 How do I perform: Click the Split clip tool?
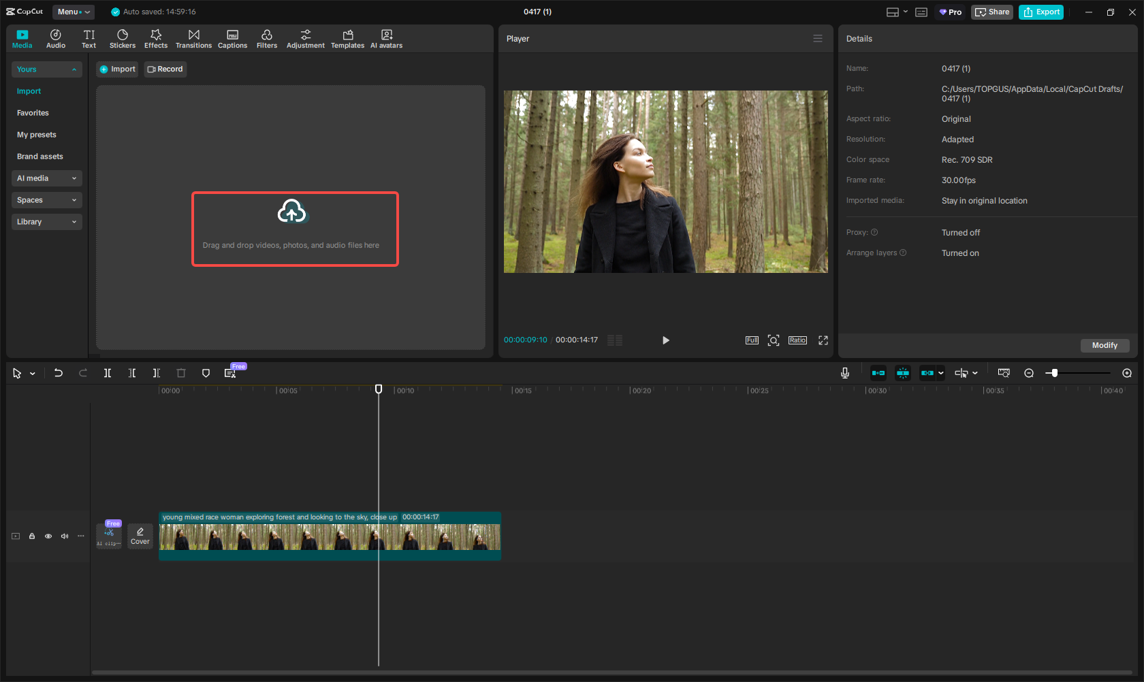[x=108, y=373]
